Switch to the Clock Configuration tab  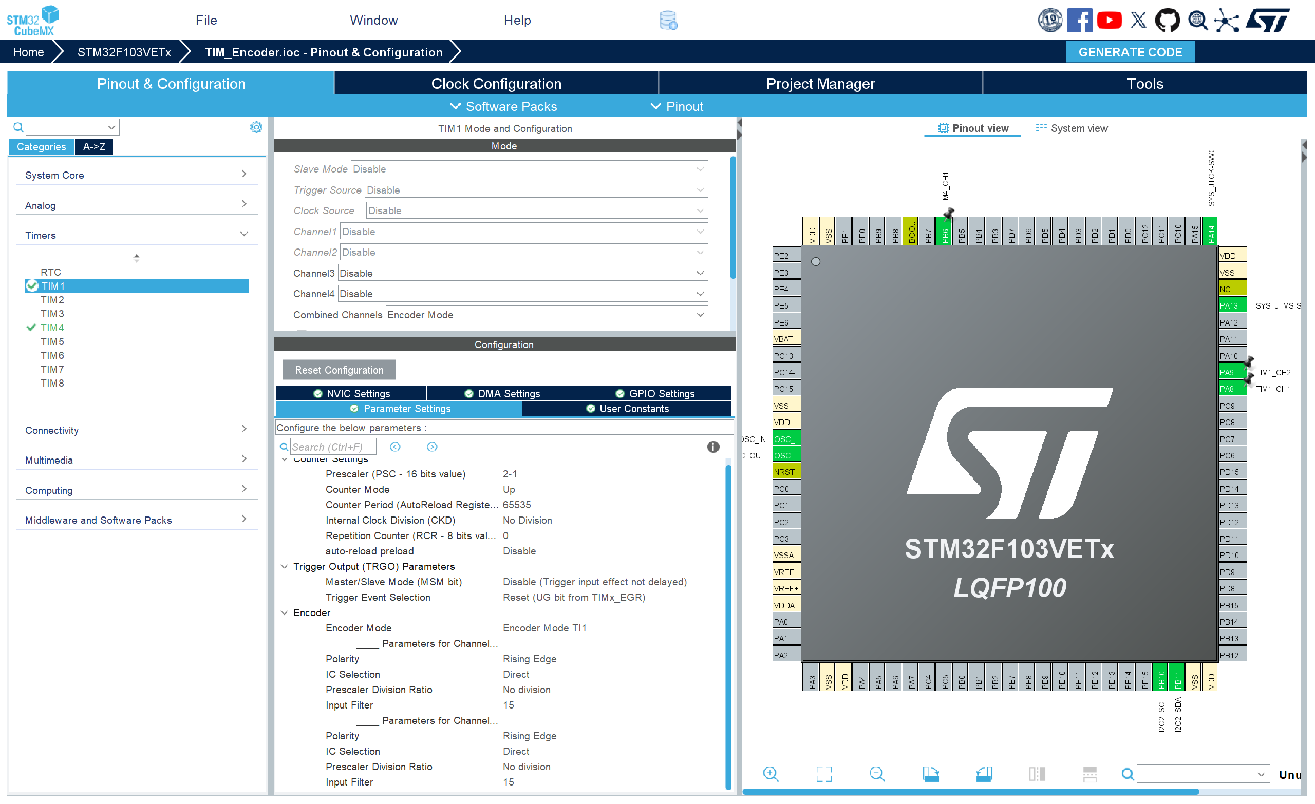coord(496,84)
